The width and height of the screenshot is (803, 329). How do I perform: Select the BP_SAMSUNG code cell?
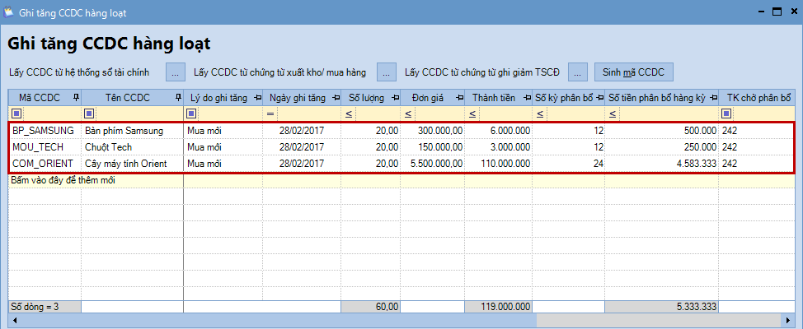tap(44, 131)
